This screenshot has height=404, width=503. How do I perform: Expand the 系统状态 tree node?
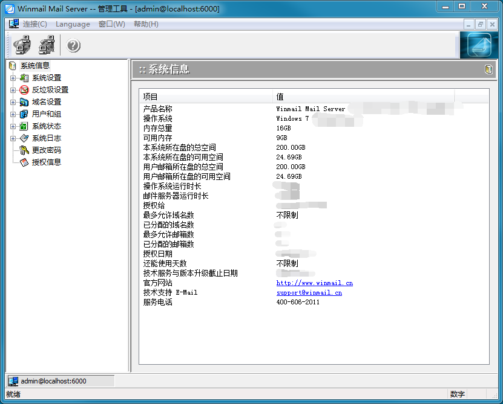(x=13, y=126)
